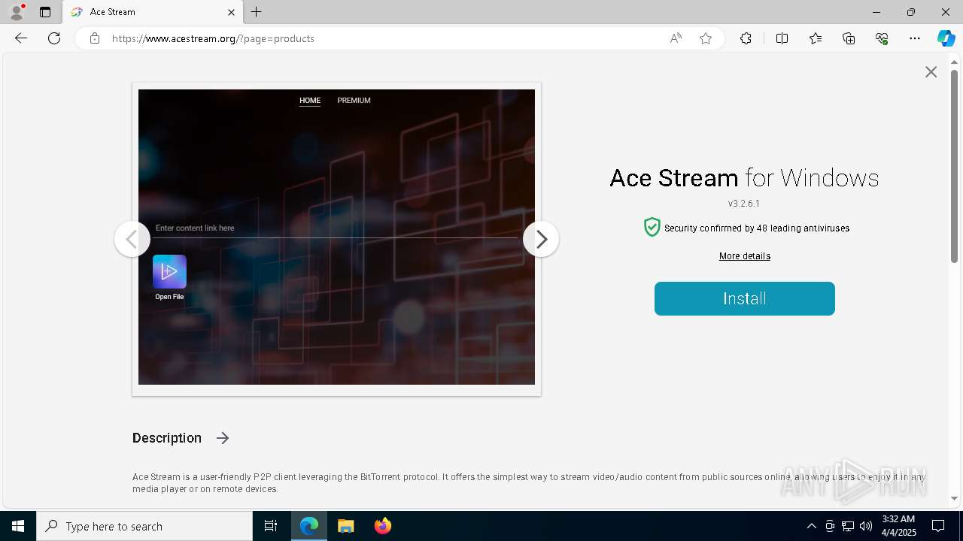963x541 pixels.
Task: Open the Windows Start menu
Action: coord(18,526)
